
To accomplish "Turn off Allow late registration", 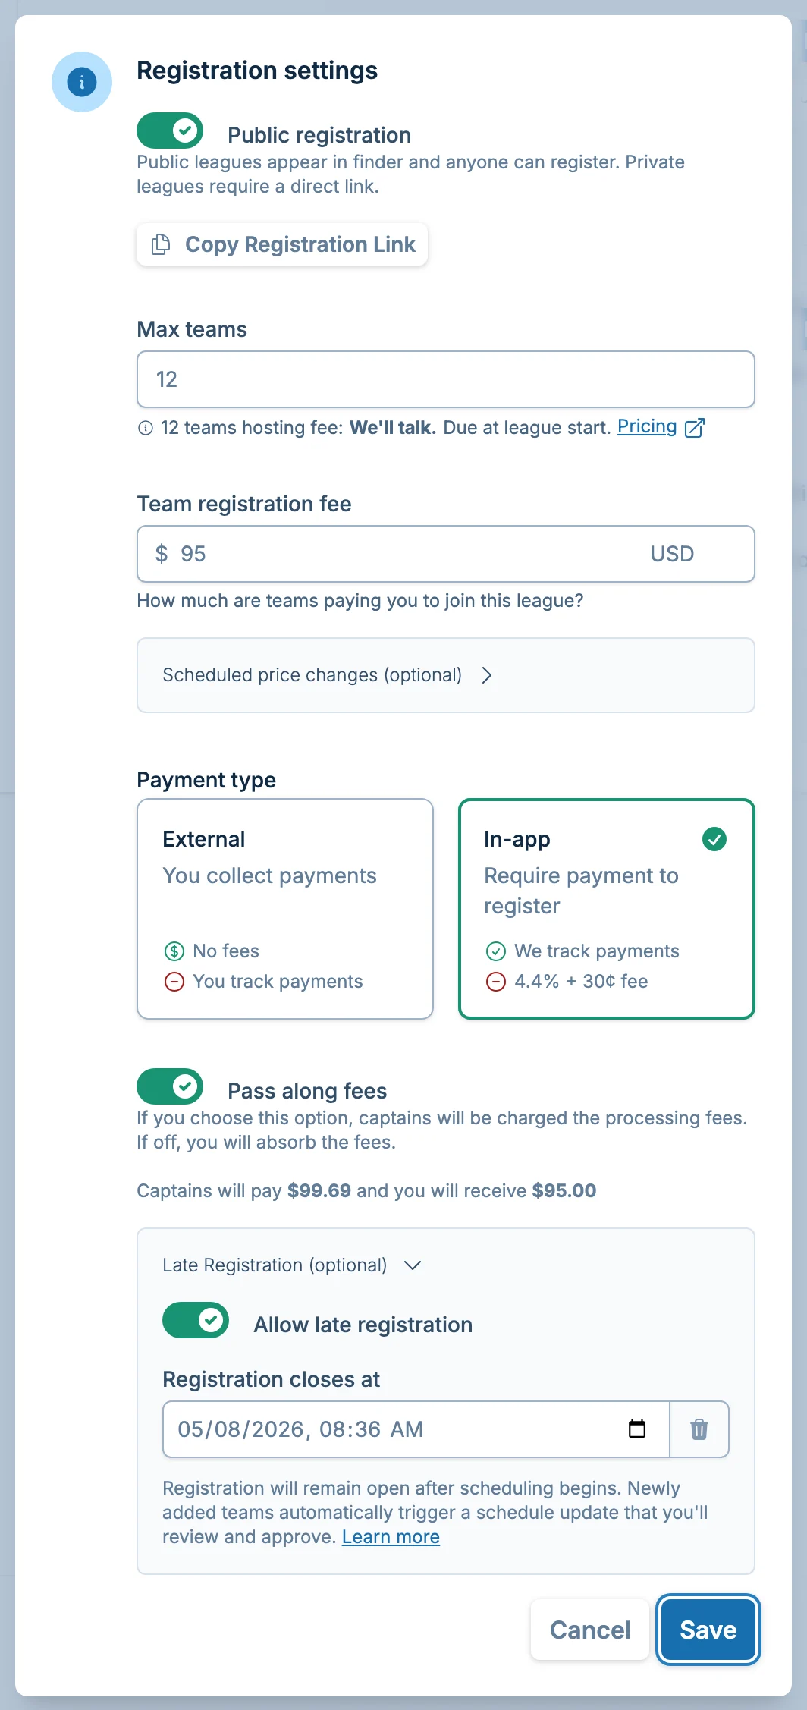I will [195, 1320].
